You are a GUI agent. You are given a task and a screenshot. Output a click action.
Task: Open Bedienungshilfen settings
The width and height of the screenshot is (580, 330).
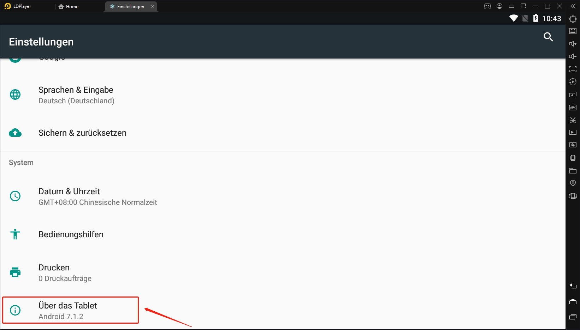(x=283, y=234)
